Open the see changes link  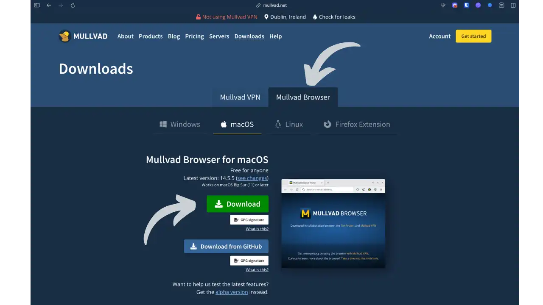point(252,178)
